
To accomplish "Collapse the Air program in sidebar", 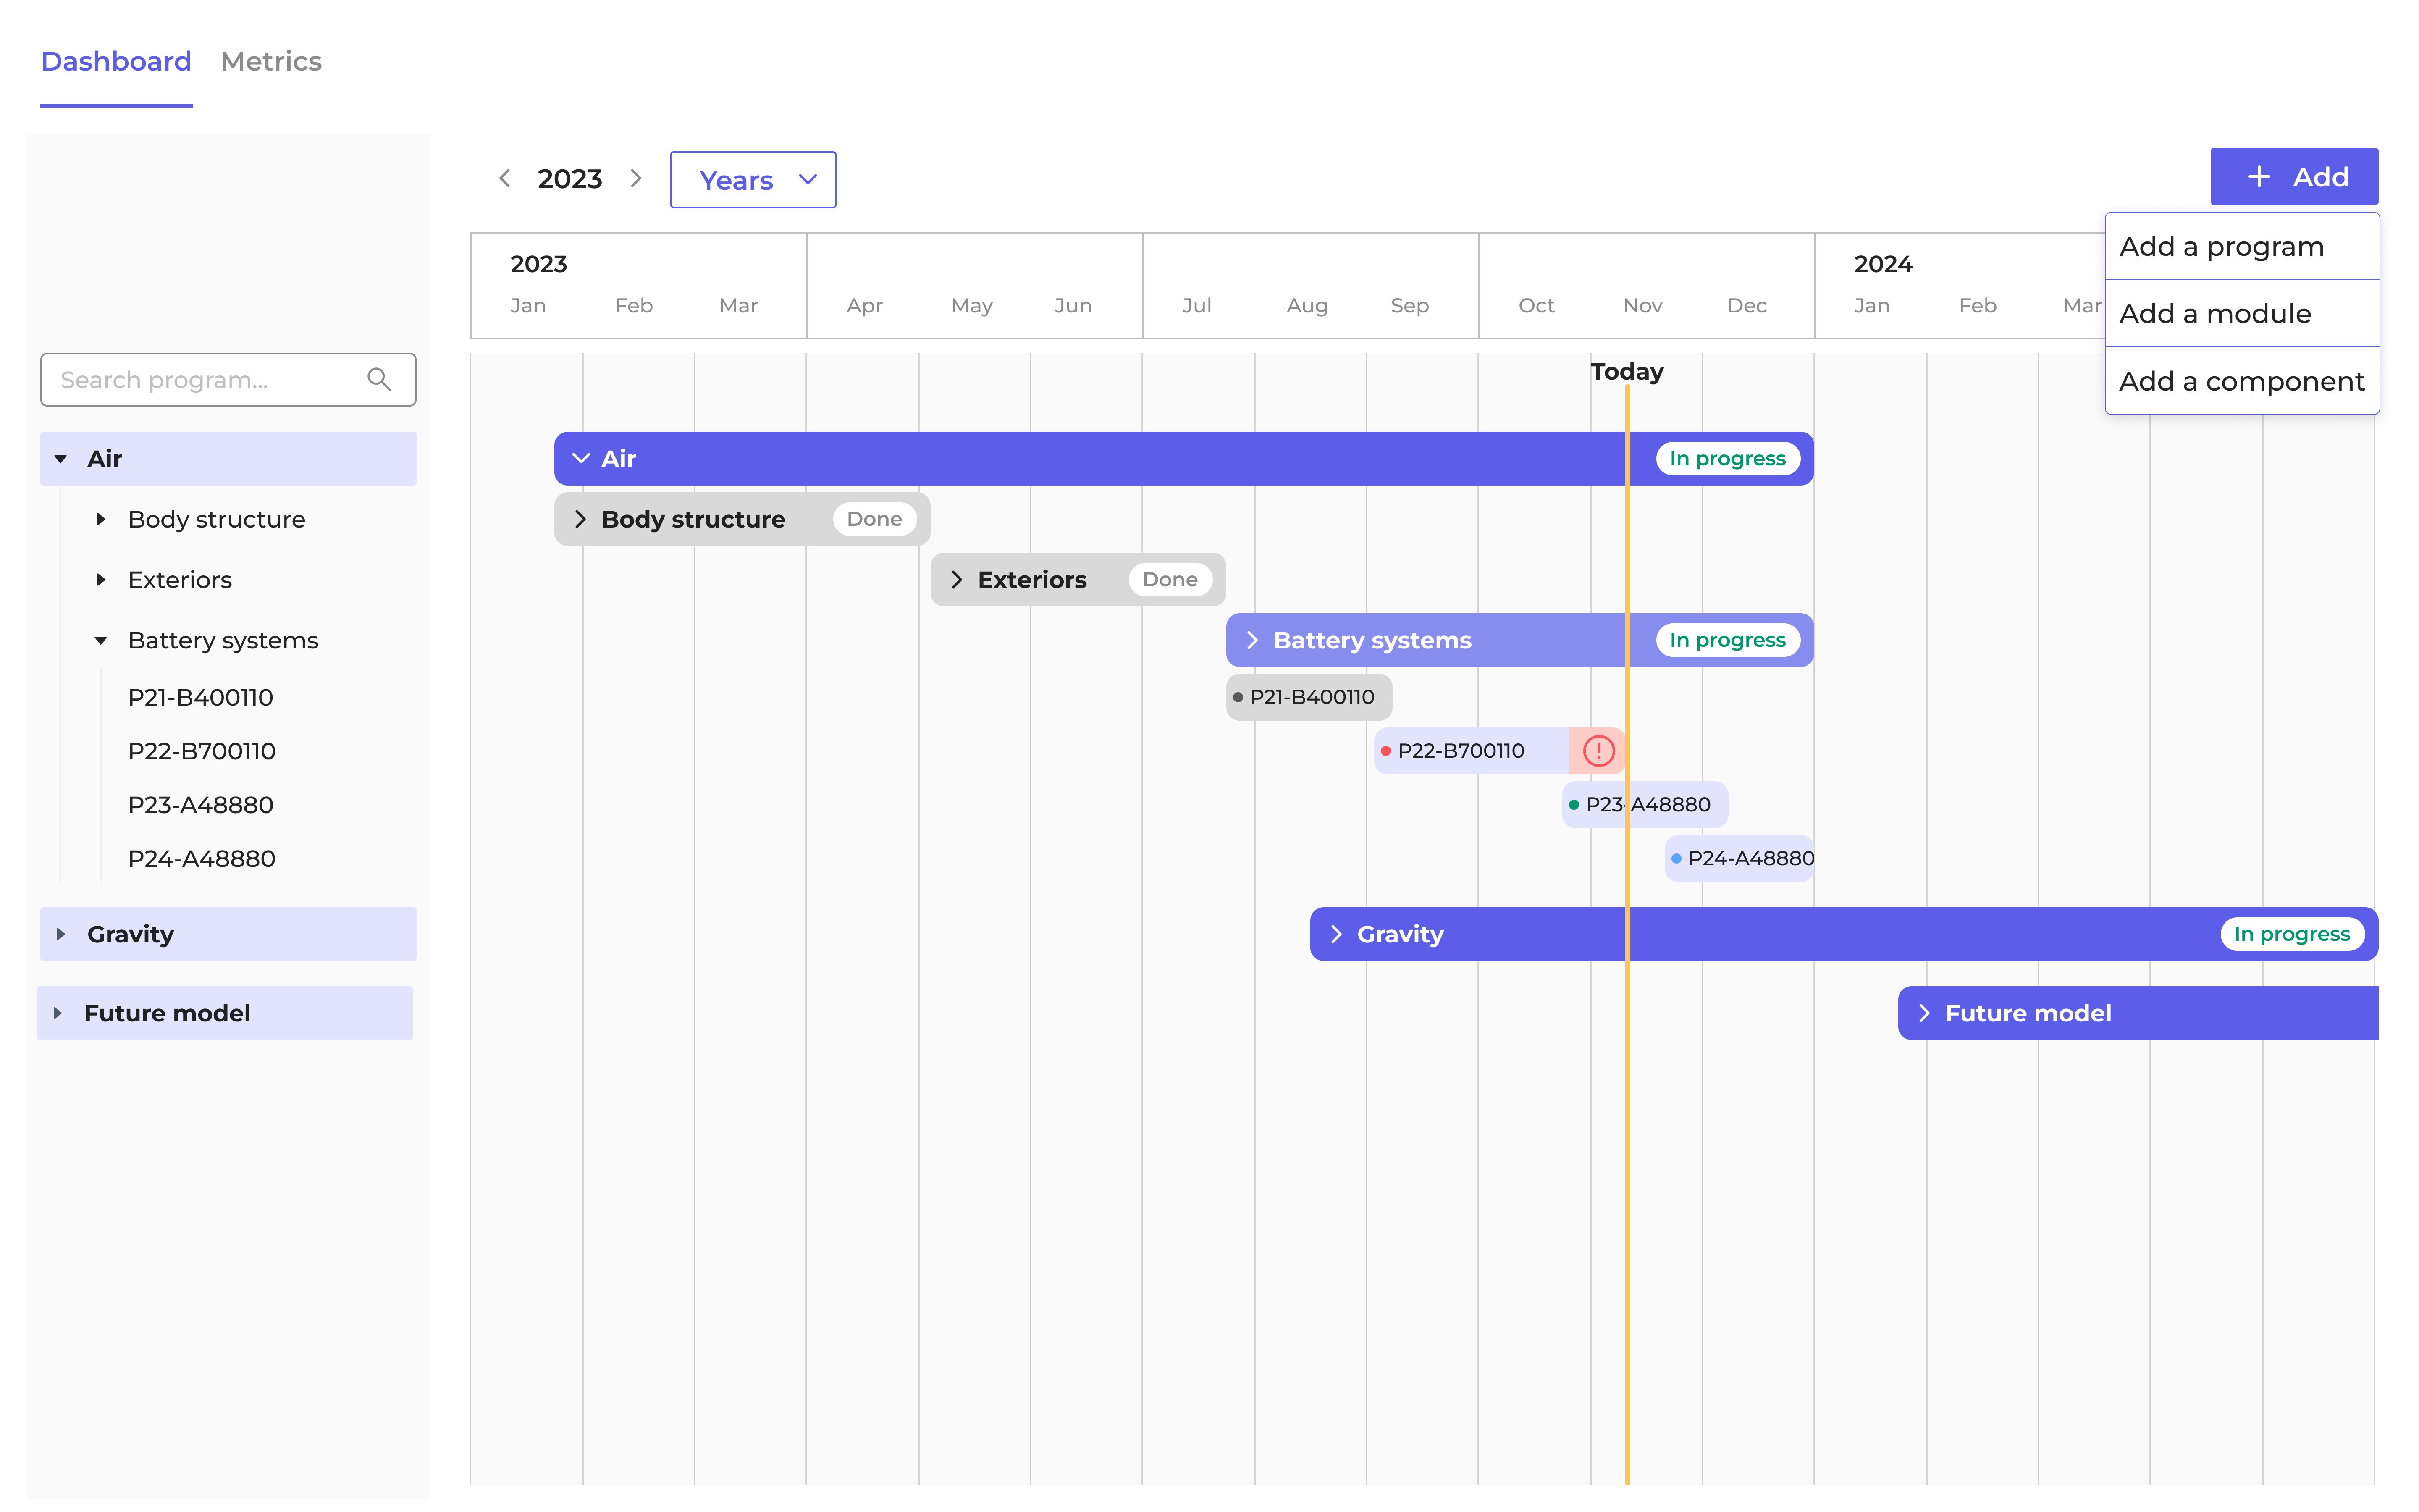I will point(61,459).
